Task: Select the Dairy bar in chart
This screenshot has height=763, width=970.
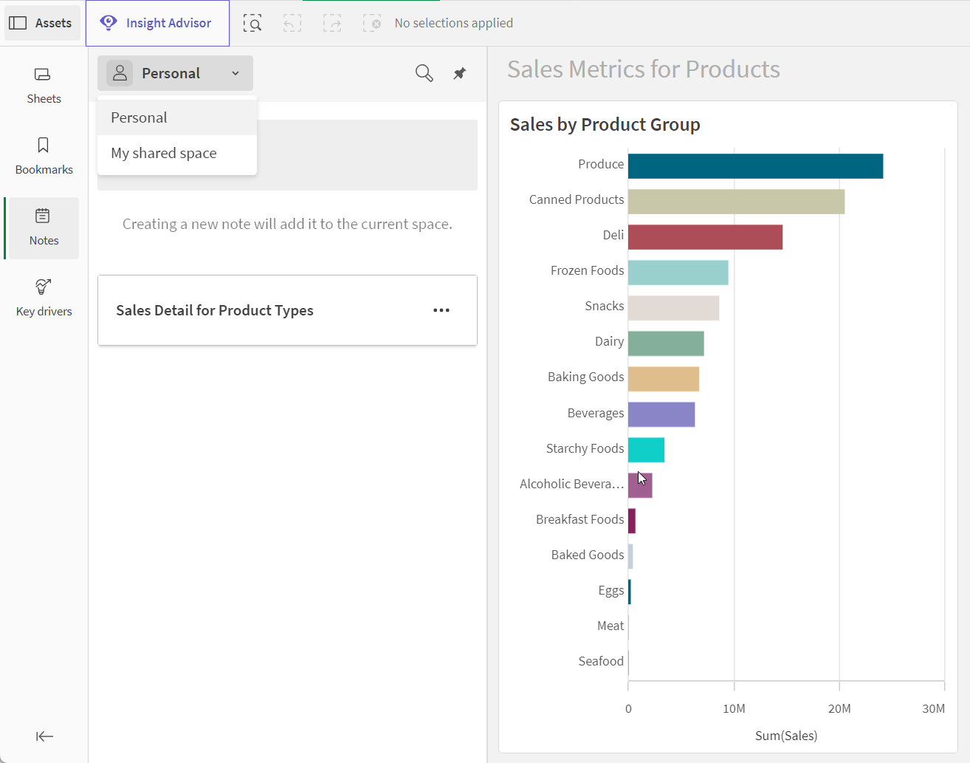Action: (666, 343)
